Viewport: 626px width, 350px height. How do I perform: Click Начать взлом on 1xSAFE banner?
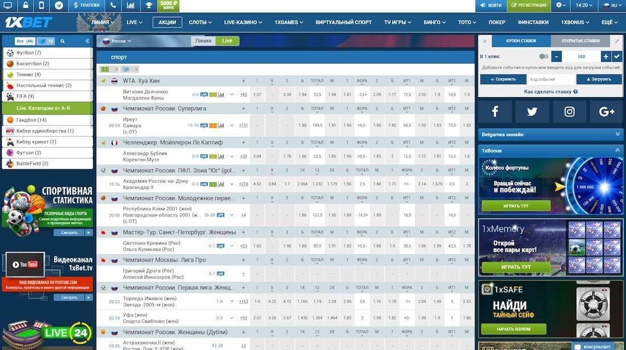tap(513, 329)
